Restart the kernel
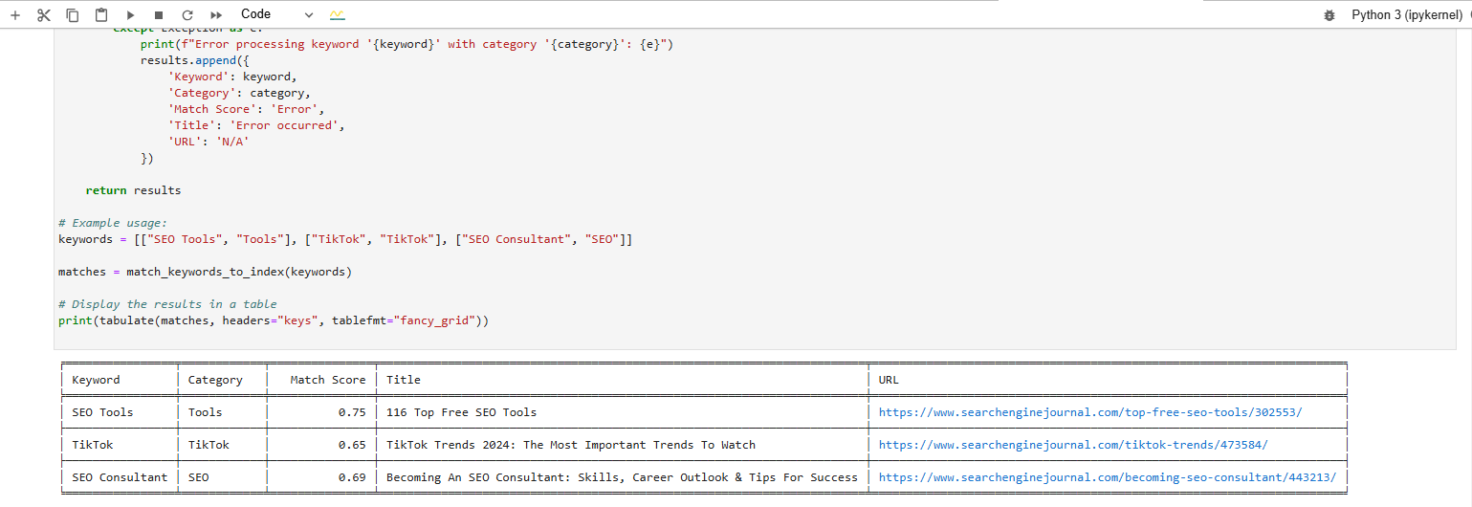The width and height of the screenshot is (1472, 507). click(187, 15)
